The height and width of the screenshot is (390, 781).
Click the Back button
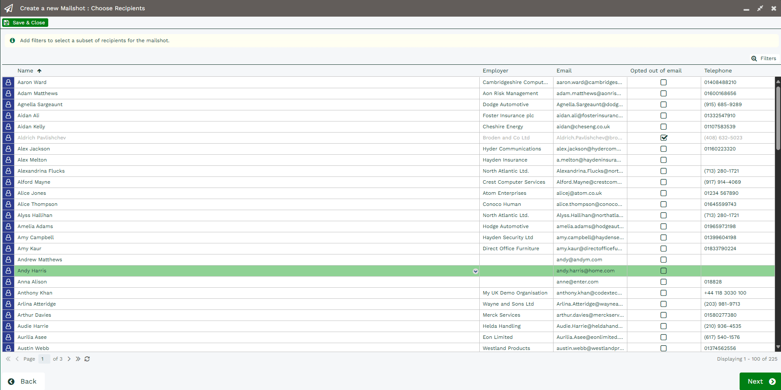[x=23, y=381]
